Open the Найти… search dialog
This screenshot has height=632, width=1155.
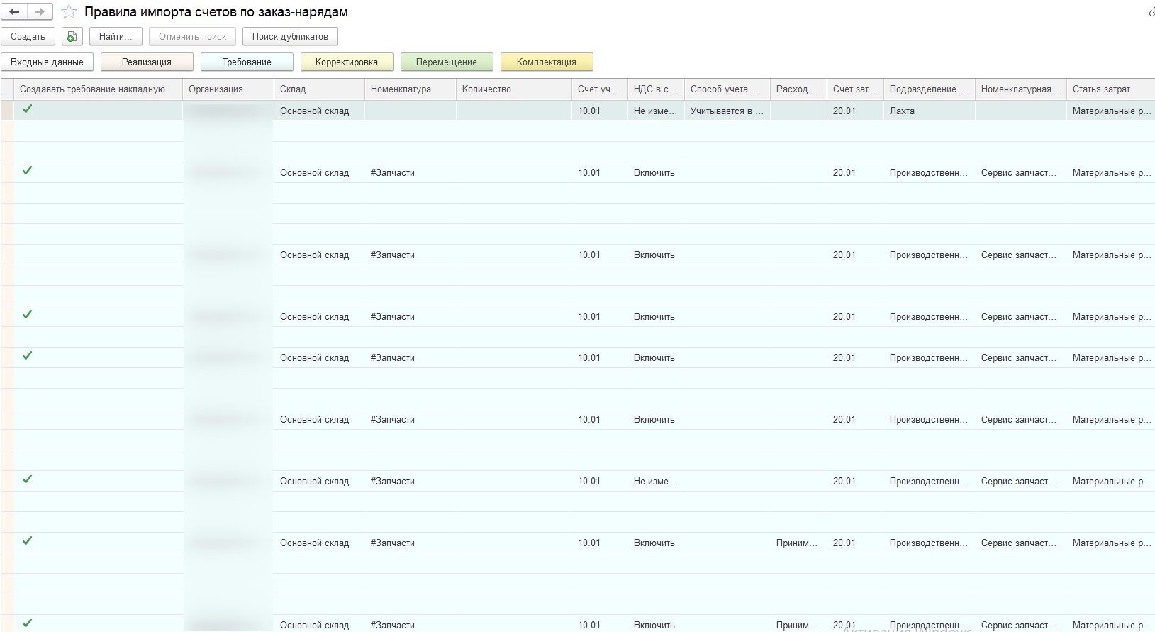click(115, 37)
